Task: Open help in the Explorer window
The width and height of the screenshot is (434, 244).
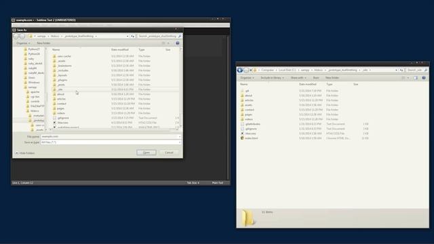Action: (424, 78)
